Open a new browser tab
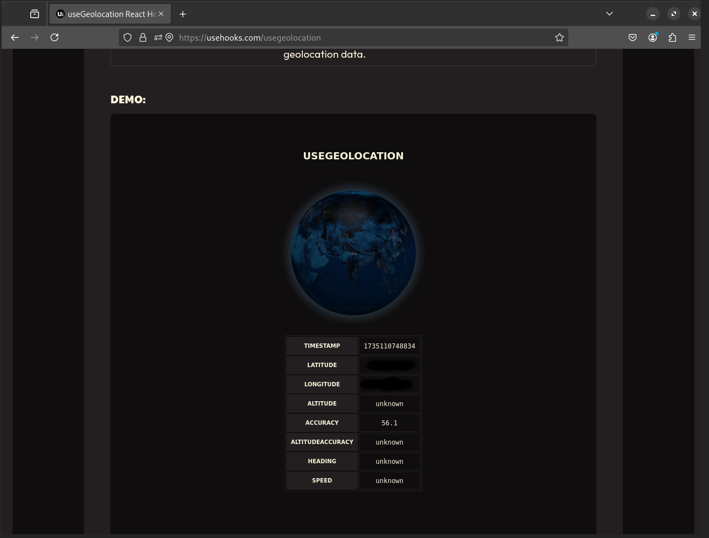The width and height of the screenshot is (709, 538). click(183, 14)
